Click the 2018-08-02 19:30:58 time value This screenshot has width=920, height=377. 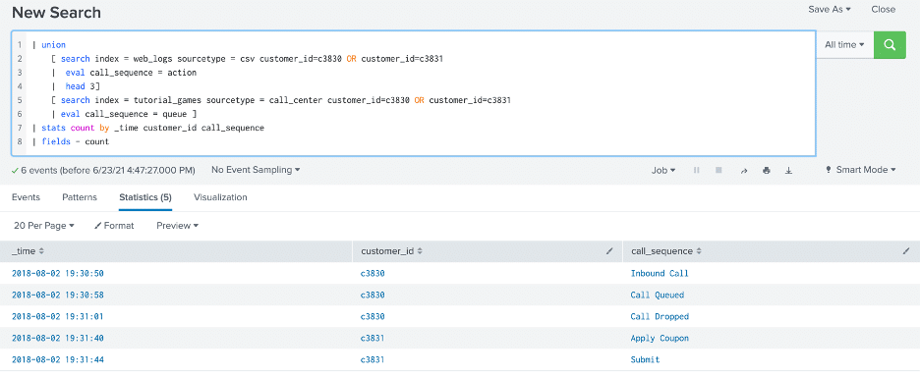pos(57,295)
